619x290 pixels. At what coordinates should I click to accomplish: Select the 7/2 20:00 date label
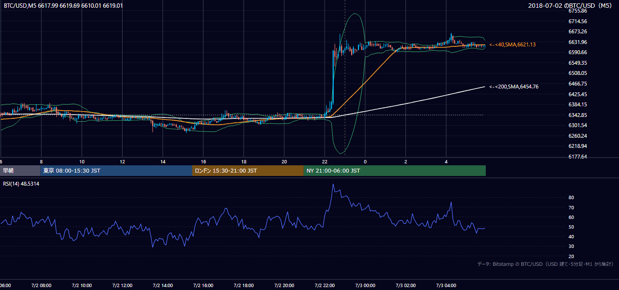pos(284,285)
